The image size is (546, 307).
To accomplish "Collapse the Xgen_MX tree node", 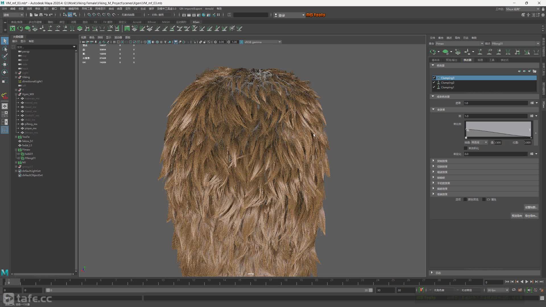I will [x=16, y=94].
